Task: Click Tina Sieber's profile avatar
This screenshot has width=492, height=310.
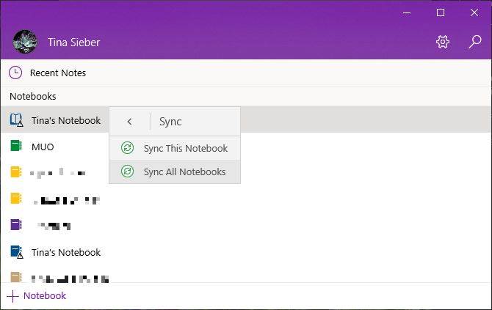Action: (25, 42)
